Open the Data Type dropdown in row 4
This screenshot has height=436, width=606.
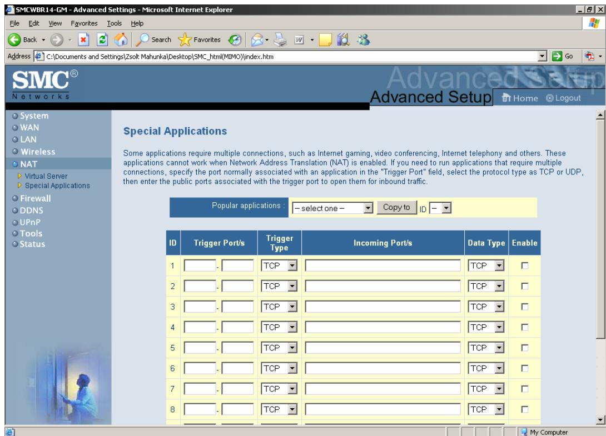click(x=486, y=327)
